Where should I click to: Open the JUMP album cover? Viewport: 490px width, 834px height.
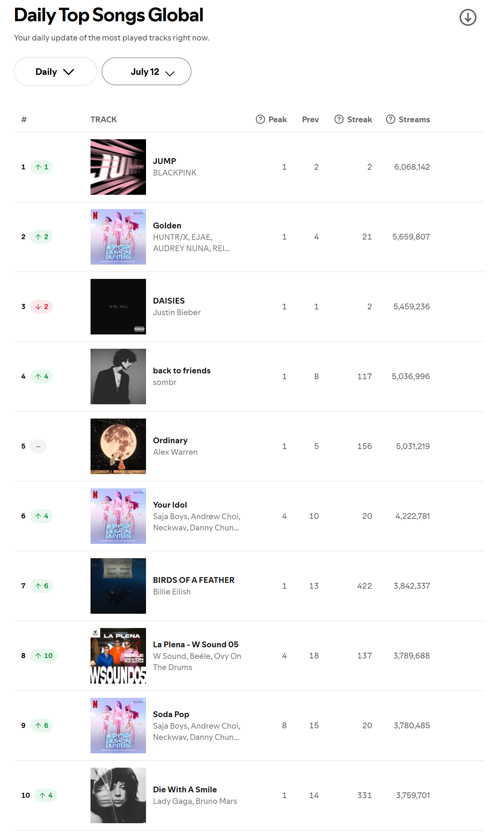118,167
